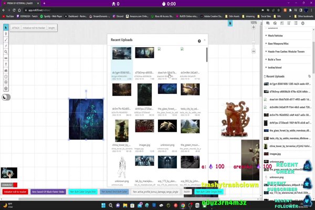Close the Recent Uploads dialog
Screen dimensions: 315x210
coord(205,40)
